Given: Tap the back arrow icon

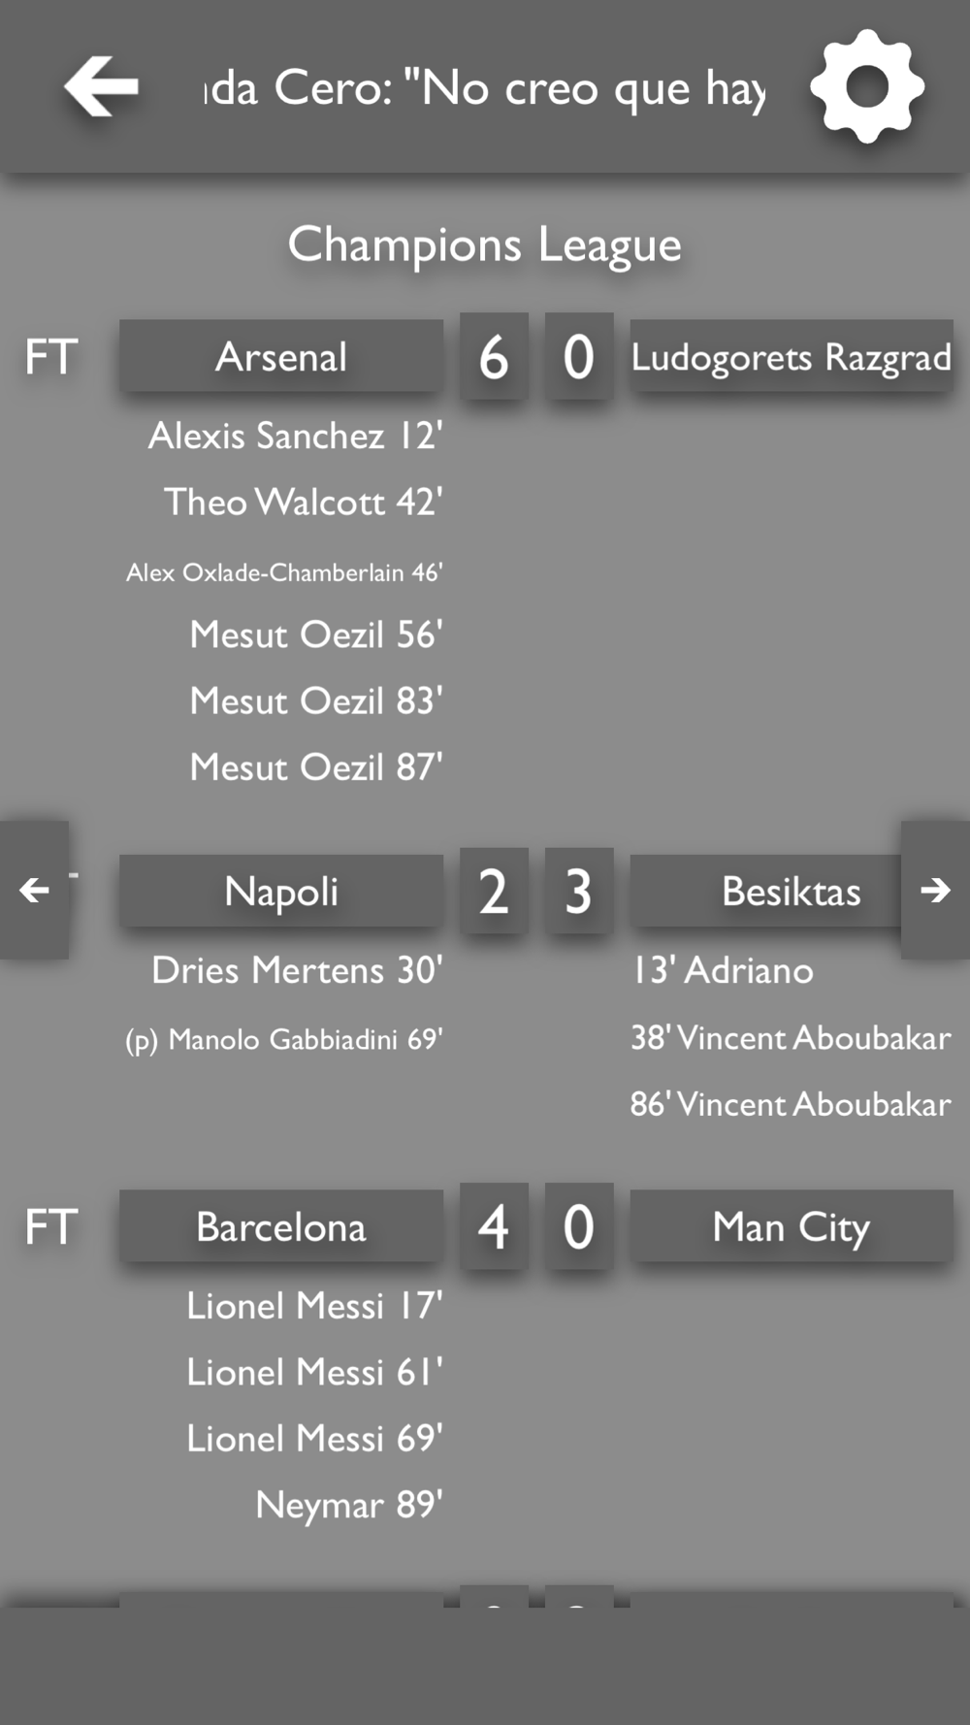Looking at the screenshot, I should (101, 86).
